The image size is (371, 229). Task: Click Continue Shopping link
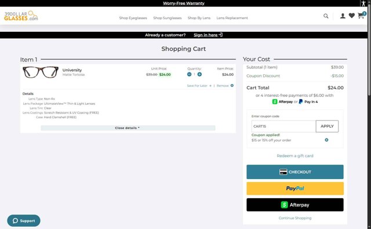click(295, 218)
